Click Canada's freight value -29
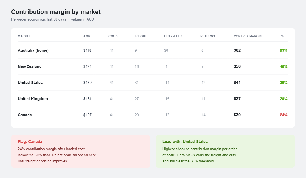306x178 pixels. (136, 115)
